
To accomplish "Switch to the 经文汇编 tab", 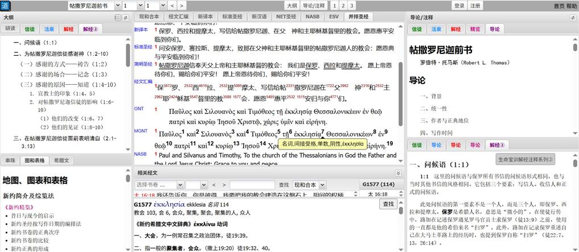I will 178,16.
